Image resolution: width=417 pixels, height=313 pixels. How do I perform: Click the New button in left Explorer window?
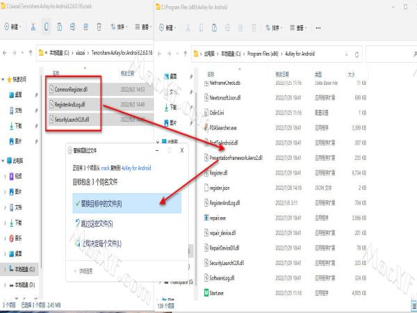(13, 26)
